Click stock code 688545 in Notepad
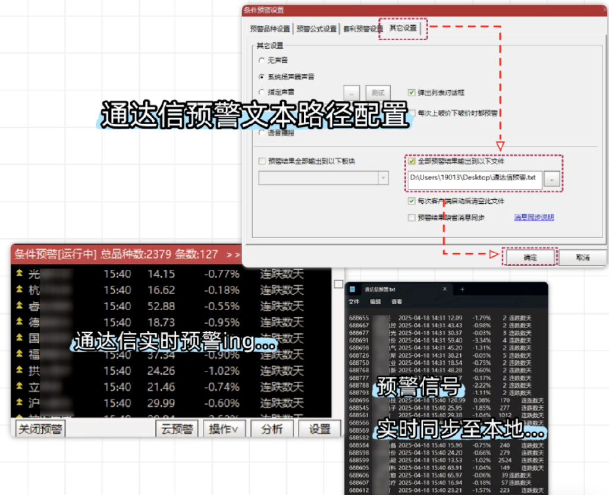Image resolution: width=609 pixels, height=495 pixels. [x=359, y=408]
